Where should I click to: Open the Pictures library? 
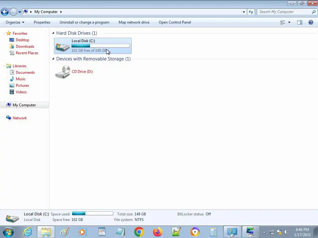click(22, 86)
